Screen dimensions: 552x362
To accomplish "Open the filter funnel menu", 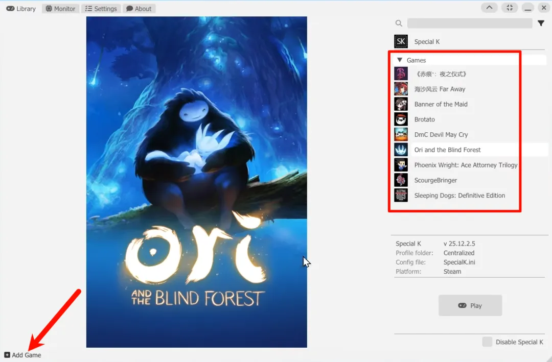I will point(541,23).
